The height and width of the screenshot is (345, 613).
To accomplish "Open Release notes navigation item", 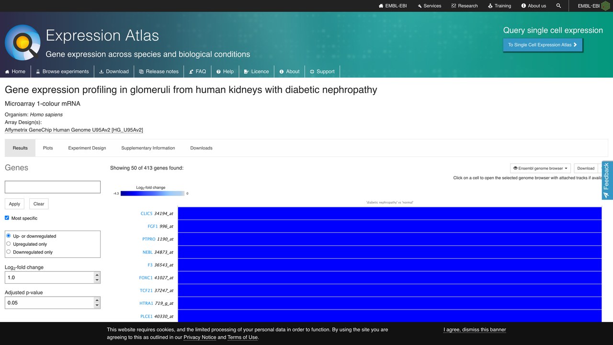I will pyautogui.click(x=159, y=71).
